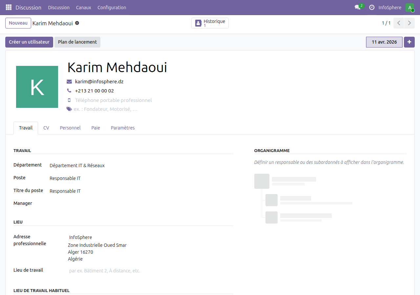Click the tags icon near Fondateur placeholder
The image size is (420, 295).
click(69, 109)
